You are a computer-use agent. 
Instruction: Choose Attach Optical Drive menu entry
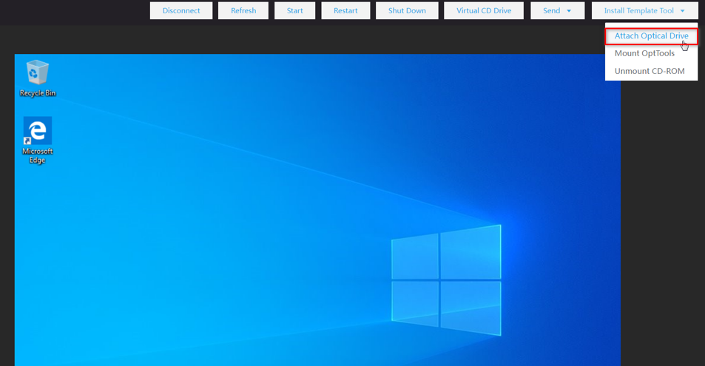[x=652, y=36]
